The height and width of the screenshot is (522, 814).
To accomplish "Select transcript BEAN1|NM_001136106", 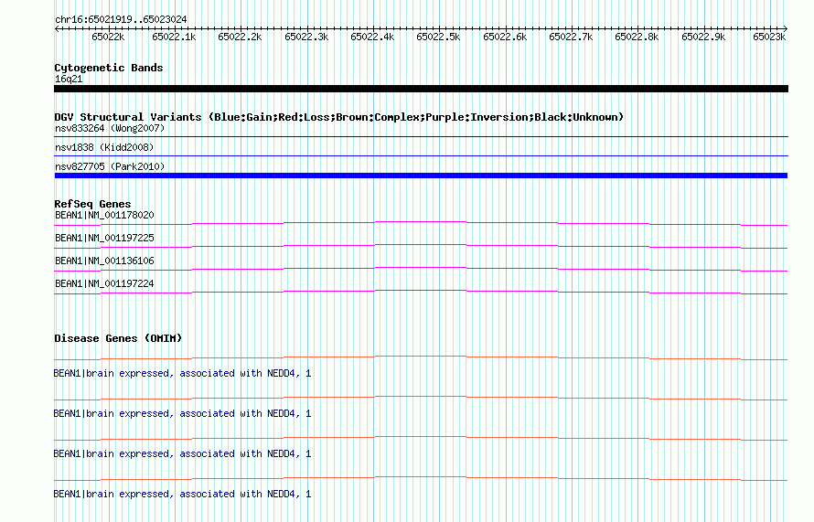I will (104, 261).
